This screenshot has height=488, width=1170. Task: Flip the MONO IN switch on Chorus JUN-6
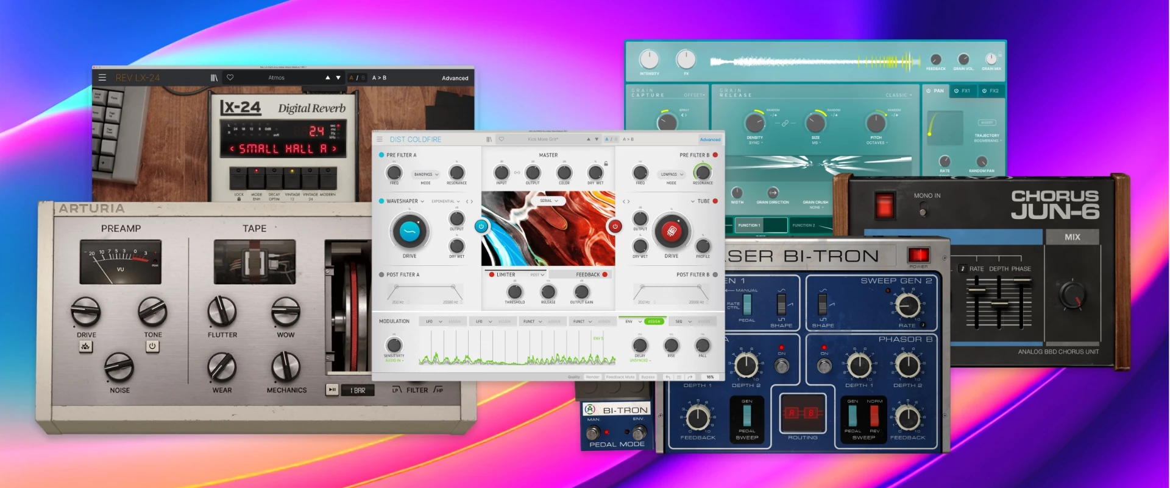(x=923, y=209)
